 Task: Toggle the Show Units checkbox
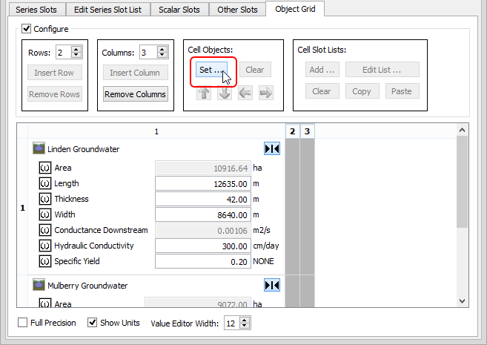93,323
